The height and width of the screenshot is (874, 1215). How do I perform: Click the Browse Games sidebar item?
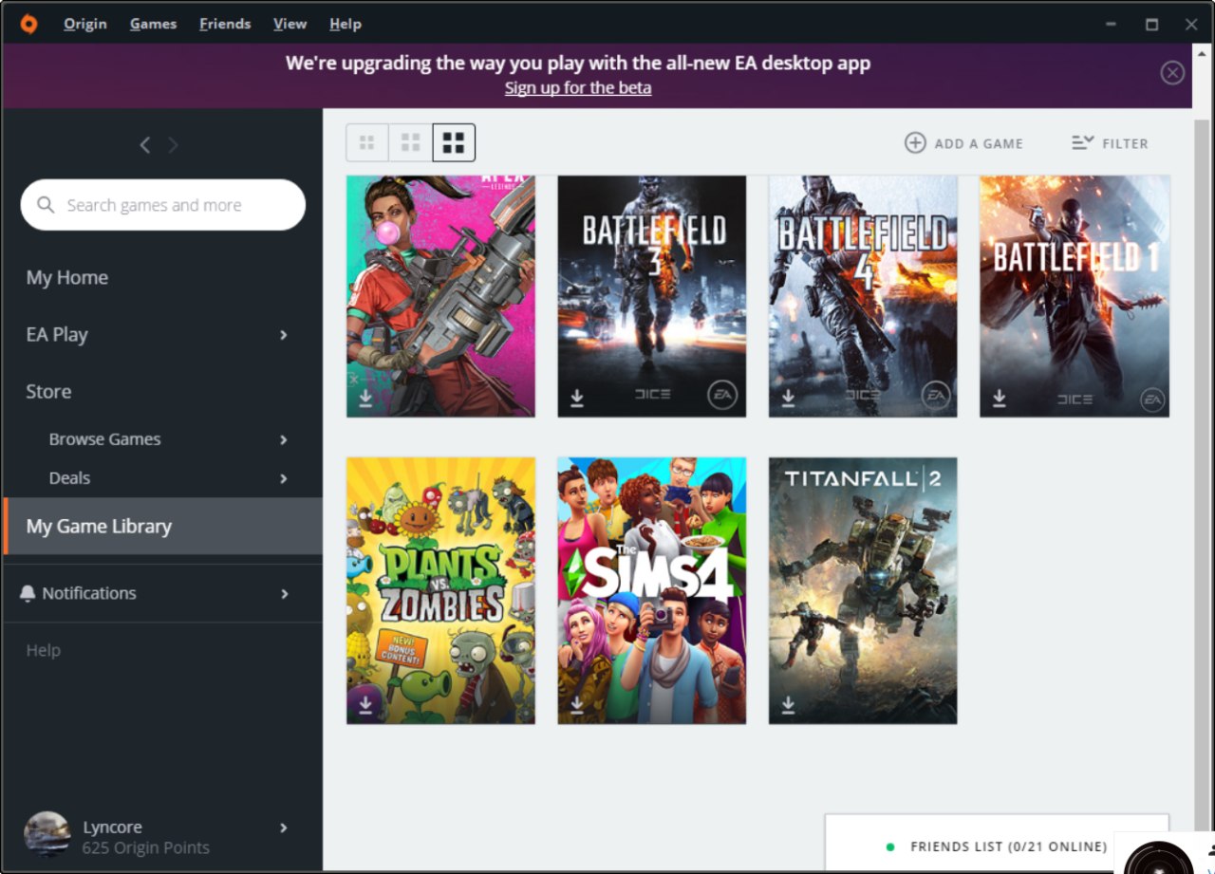(105, 439)
